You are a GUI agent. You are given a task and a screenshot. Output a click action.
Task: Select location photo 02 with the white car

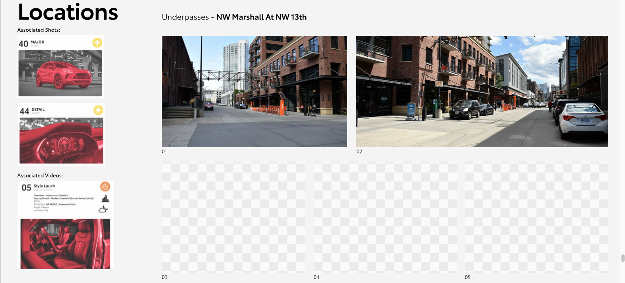tap(482, 91)
